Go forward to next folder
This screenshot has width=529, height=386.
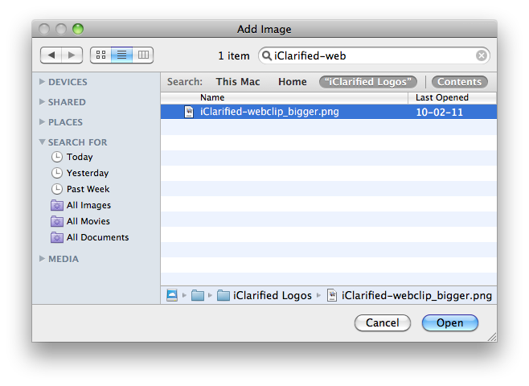[72, 55]
